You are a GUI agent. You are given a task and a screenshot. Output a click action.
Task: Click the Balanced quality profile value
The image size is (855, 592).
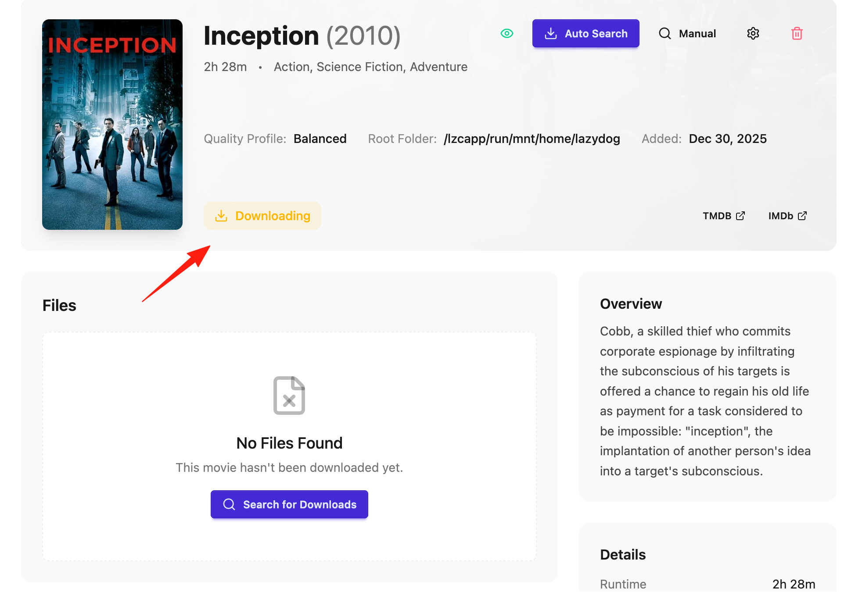point(320,139)
